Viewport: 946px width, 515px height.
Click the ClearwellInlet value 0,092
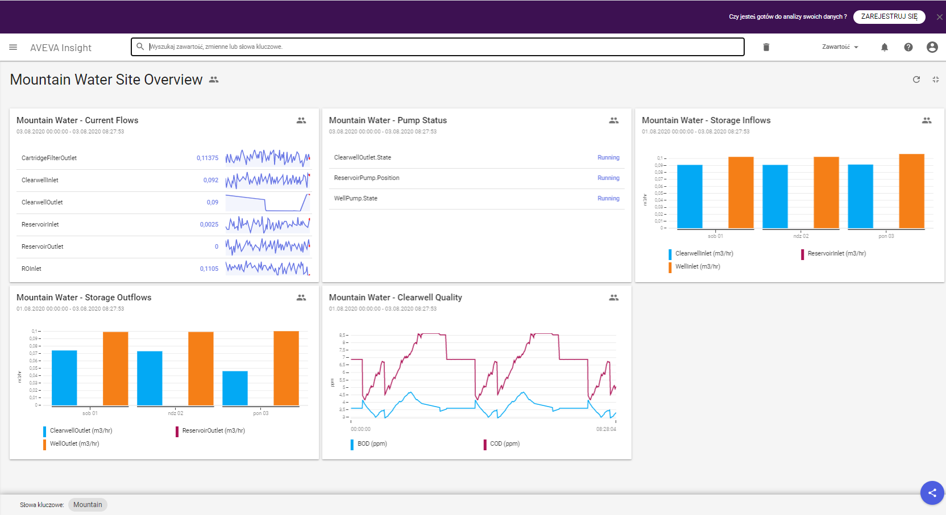(211, 181)
